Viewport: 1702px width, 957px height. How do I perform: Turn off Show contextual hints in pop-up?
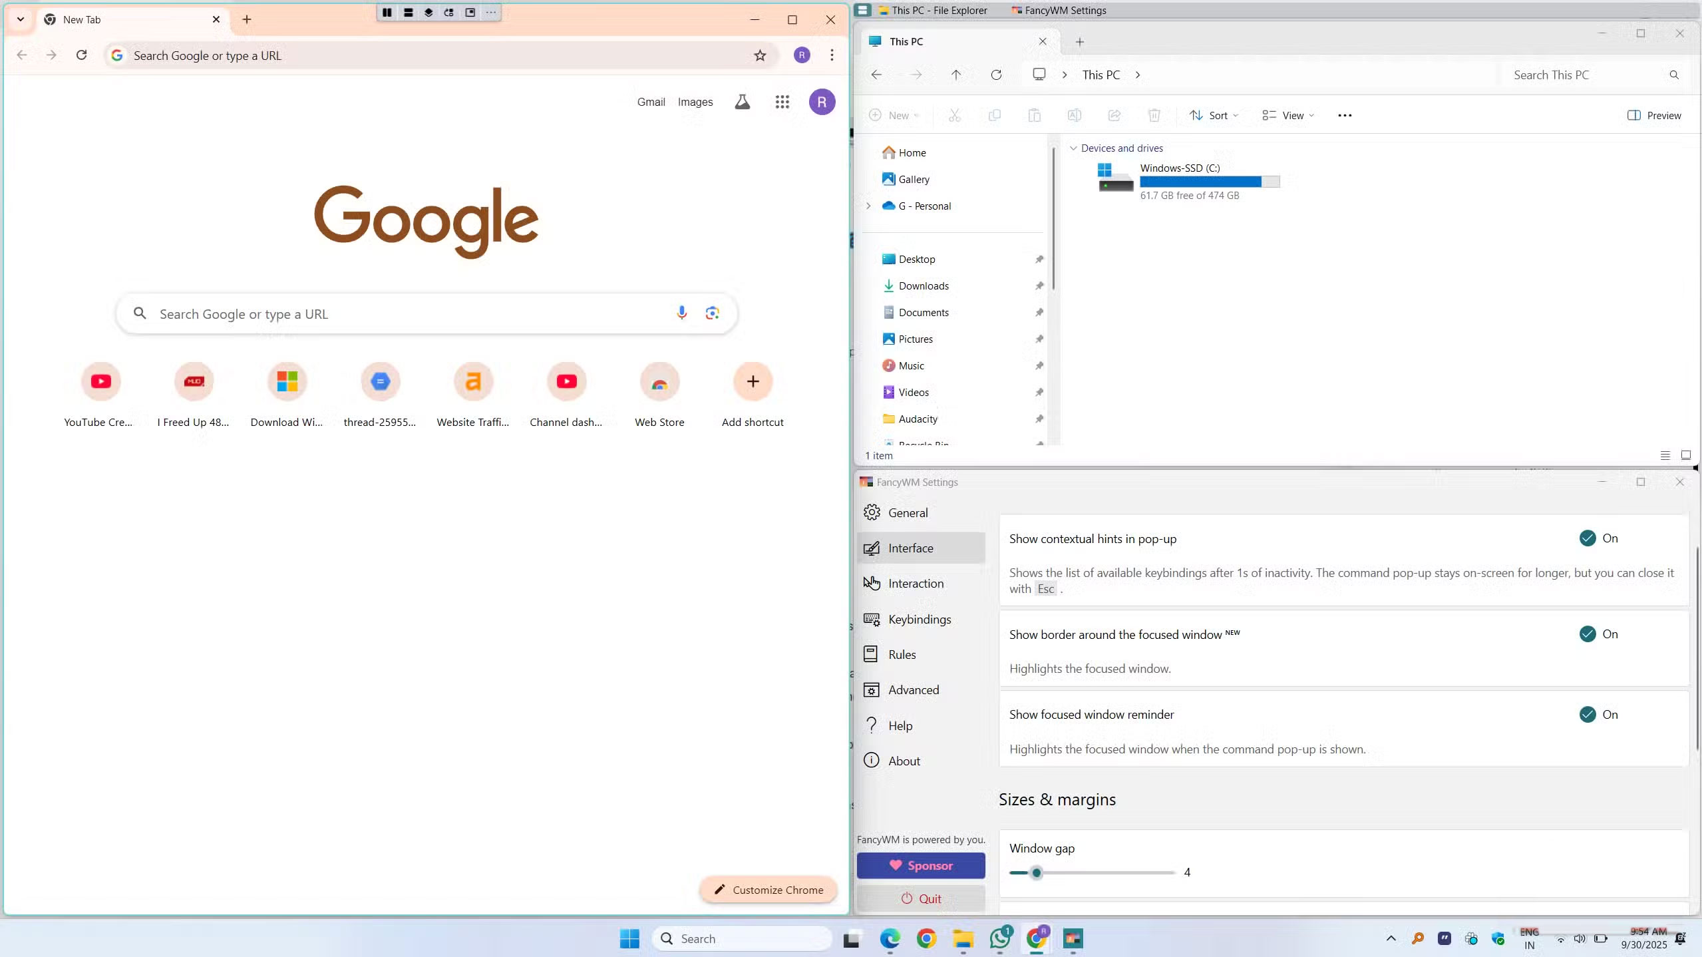pos(1588,538)
